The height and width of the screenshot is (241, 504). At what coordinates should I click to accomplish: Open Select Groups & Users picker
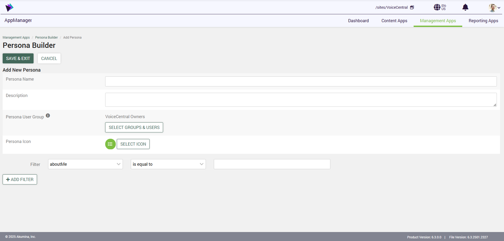pyautogui.click(x=134, y=127)
